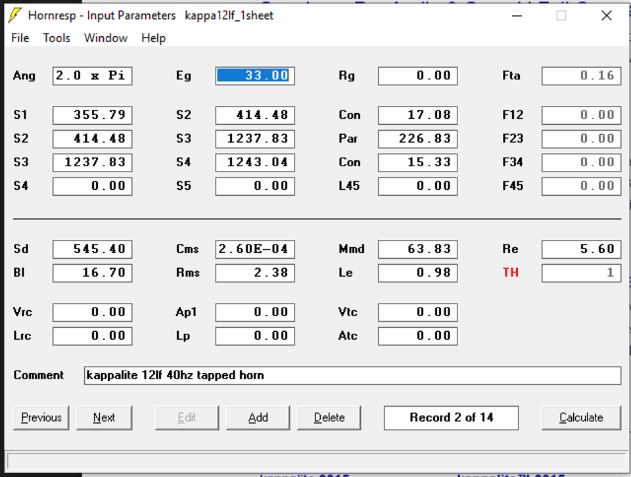Click the F12 field

pos(582,115)
